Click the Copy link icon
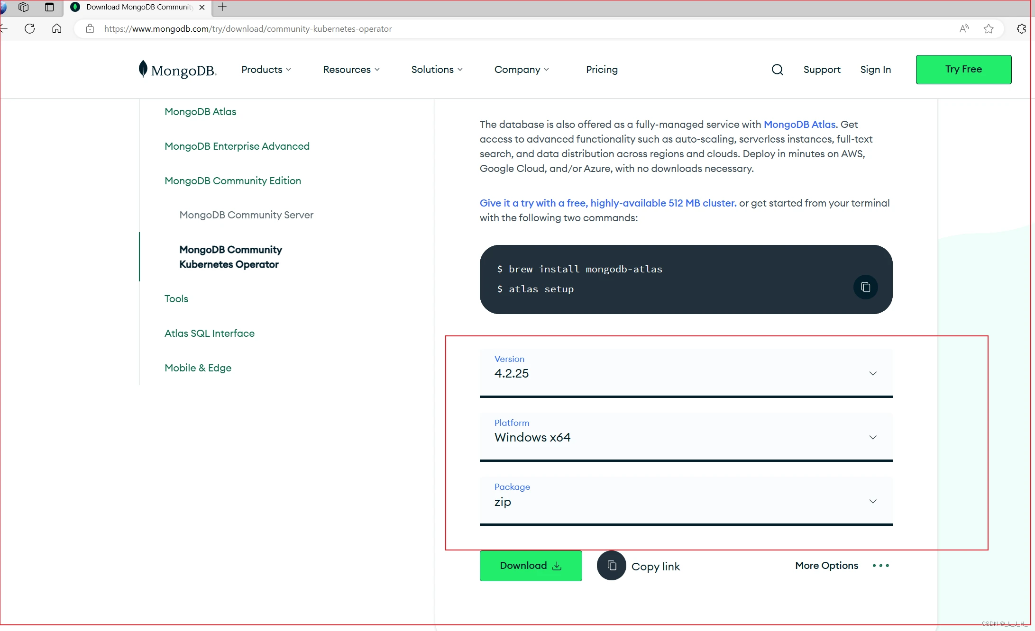 [612, 566]
